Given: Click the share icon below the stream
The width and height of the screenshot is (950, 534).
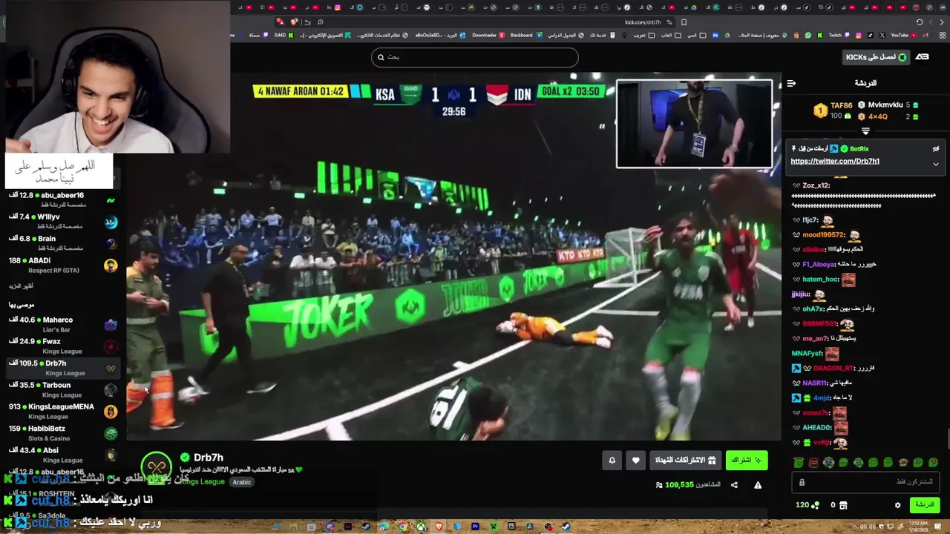Looking at the screenshot, I should coord(734,485).
